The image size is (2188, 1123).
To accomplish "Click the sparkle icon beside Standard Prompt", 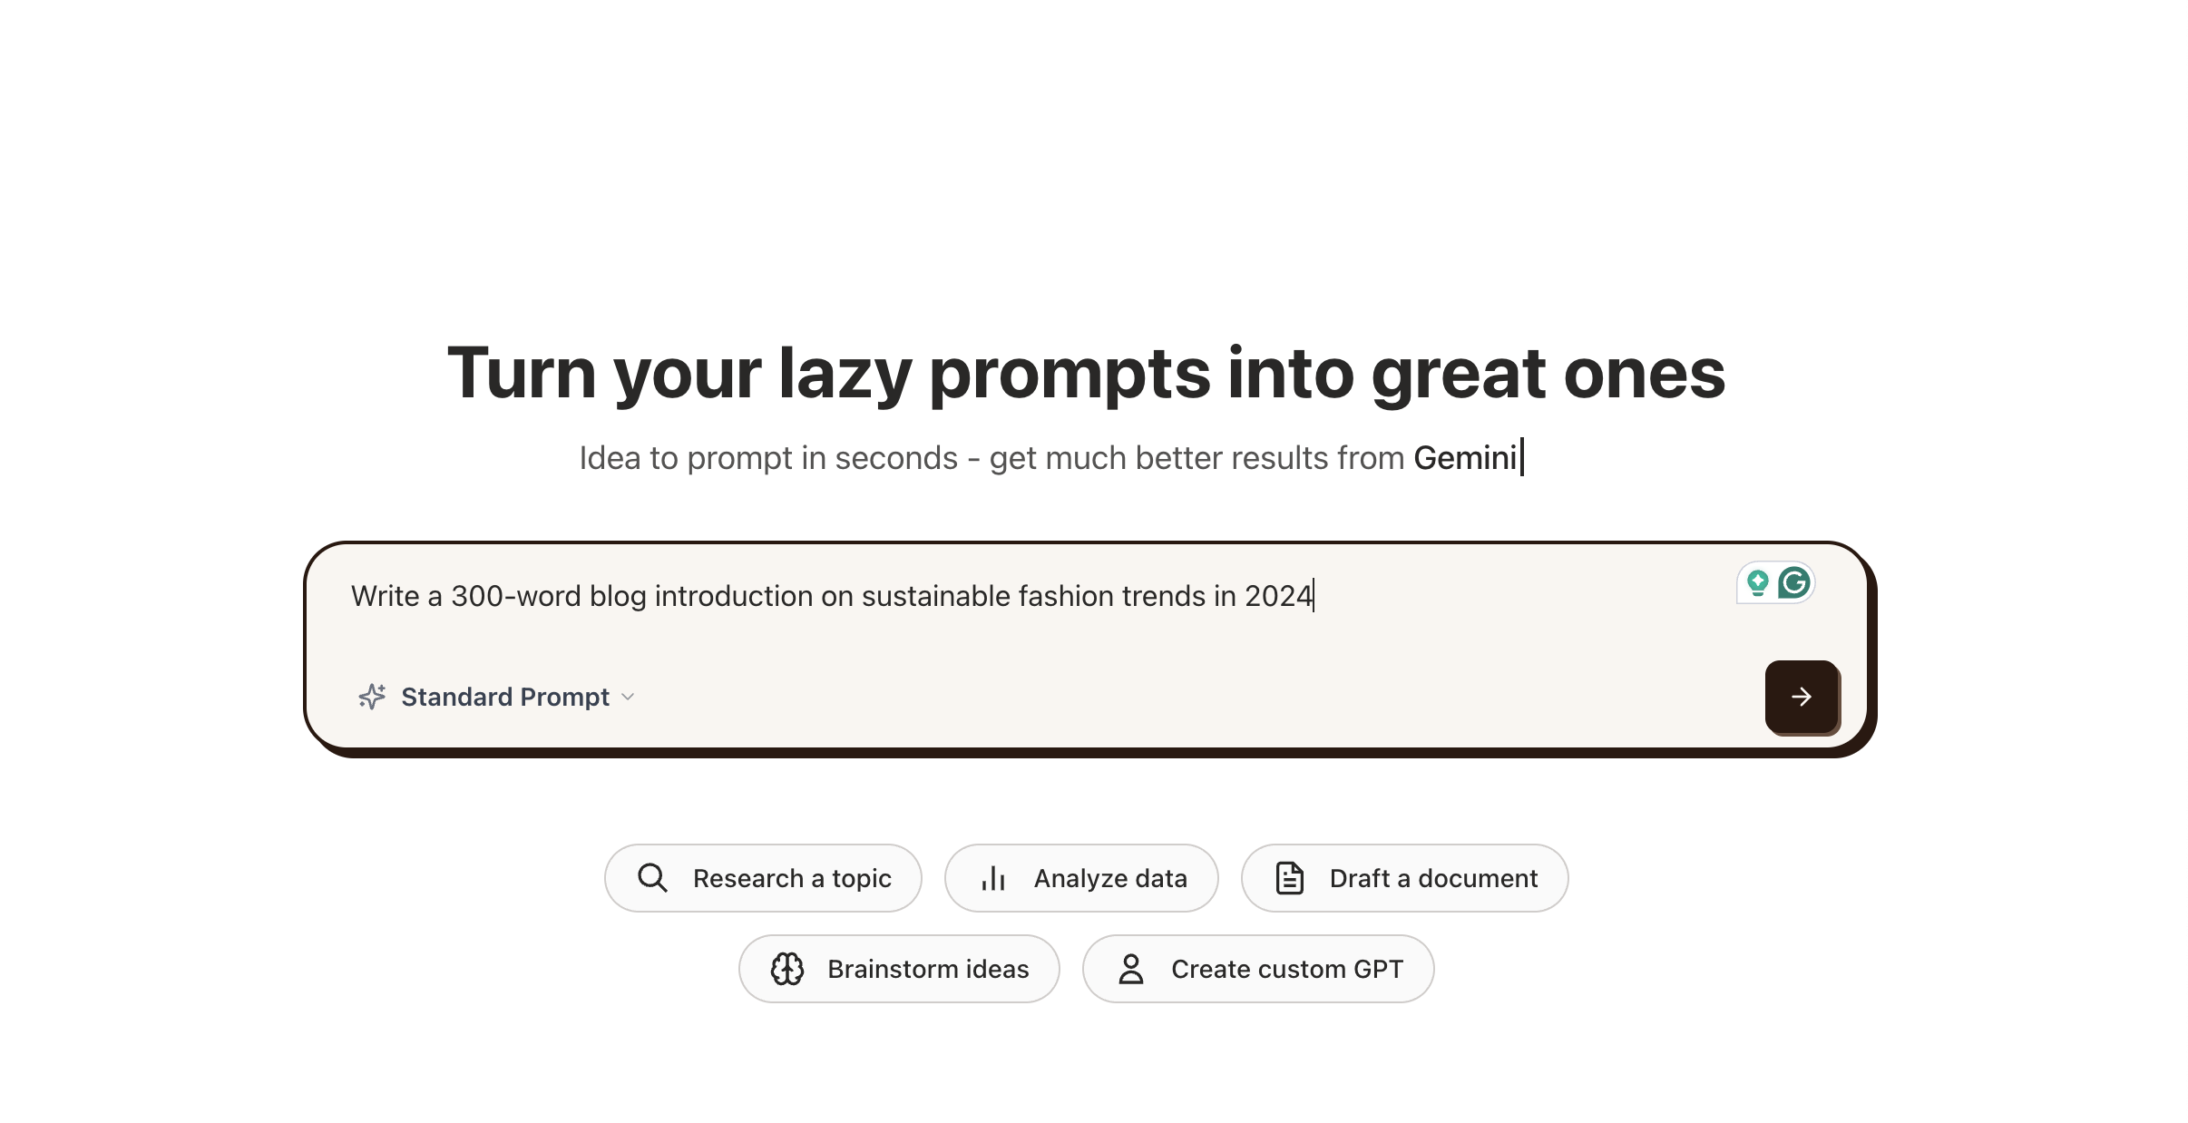I will (372, 697).
